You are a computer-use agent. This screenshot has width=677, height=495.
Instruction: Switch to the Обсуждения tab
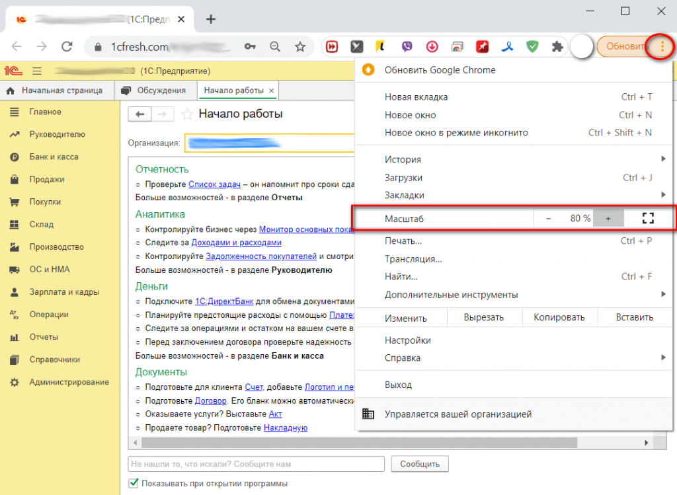coord(156,91)
